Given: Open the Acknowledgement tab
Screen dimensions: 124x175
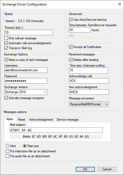Looking at the screenshot, I should (x=41, y=120).
